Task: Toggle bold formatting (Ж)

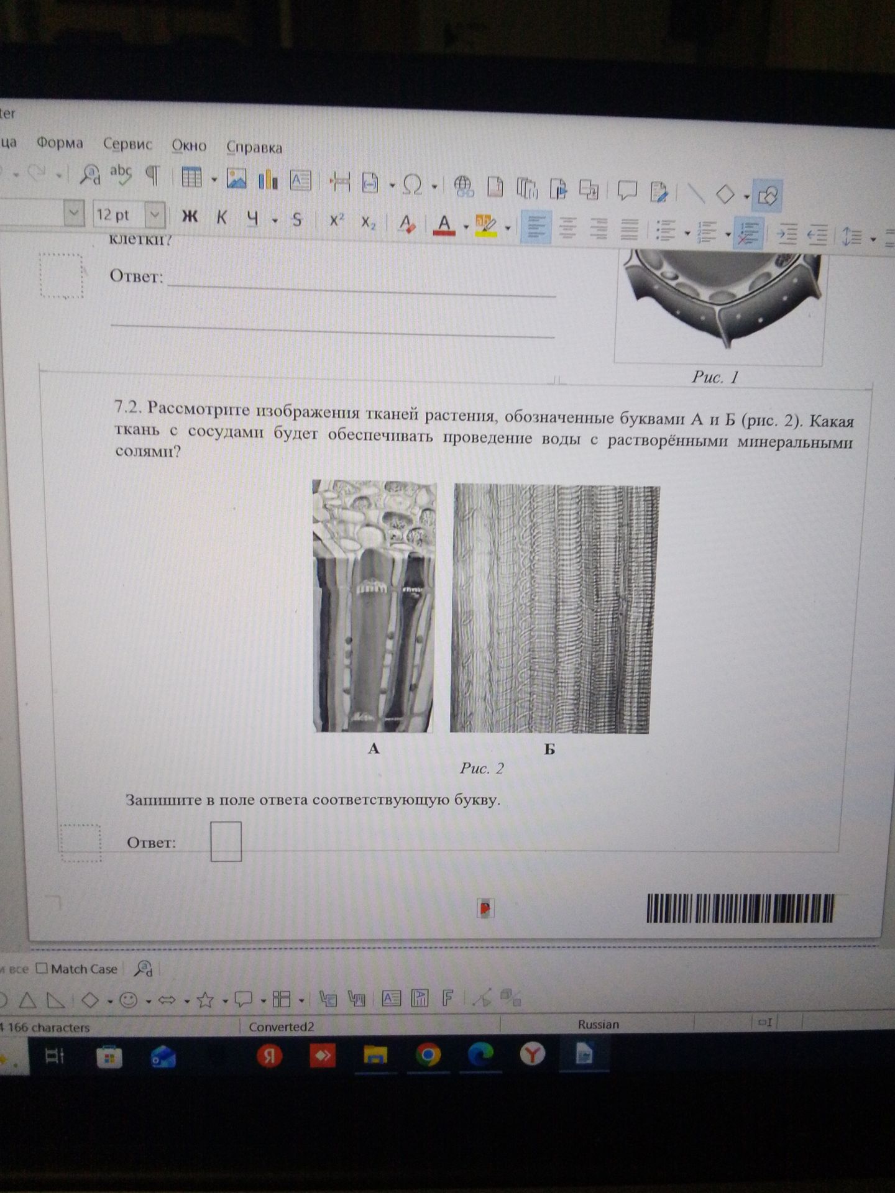Action: point(190,217)
